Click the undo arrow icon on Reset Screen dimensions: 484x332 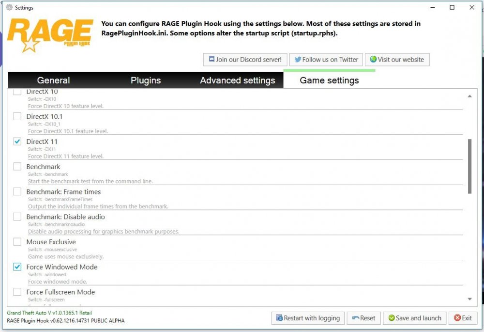click(x=355, y=318)
